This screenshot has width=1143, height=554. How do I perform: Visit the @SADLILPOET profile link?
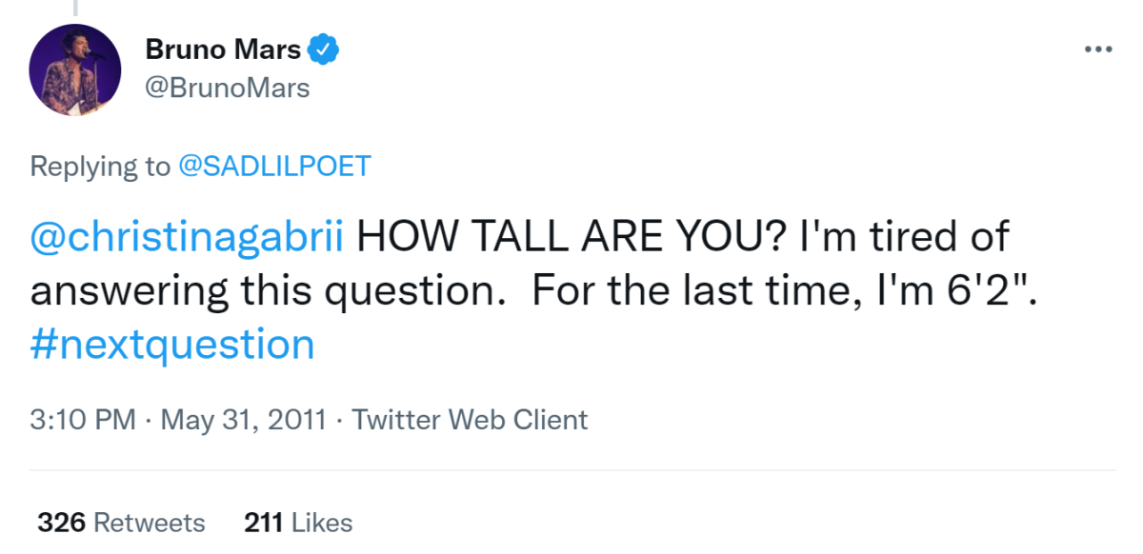(274, 167)
